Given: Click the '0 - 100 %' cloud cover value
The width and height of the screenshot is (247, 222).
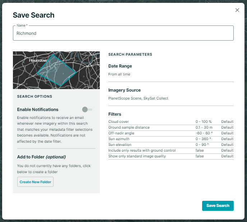Looking at the screenshot, I should [204, 121].
